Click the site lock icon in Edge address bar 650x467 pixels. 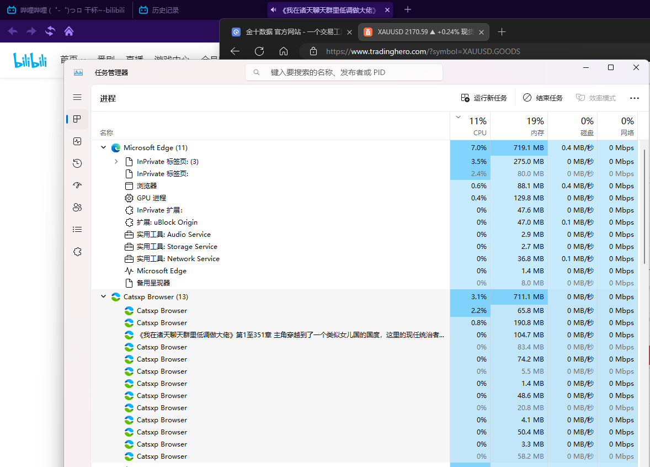click(x=313, y=51)
